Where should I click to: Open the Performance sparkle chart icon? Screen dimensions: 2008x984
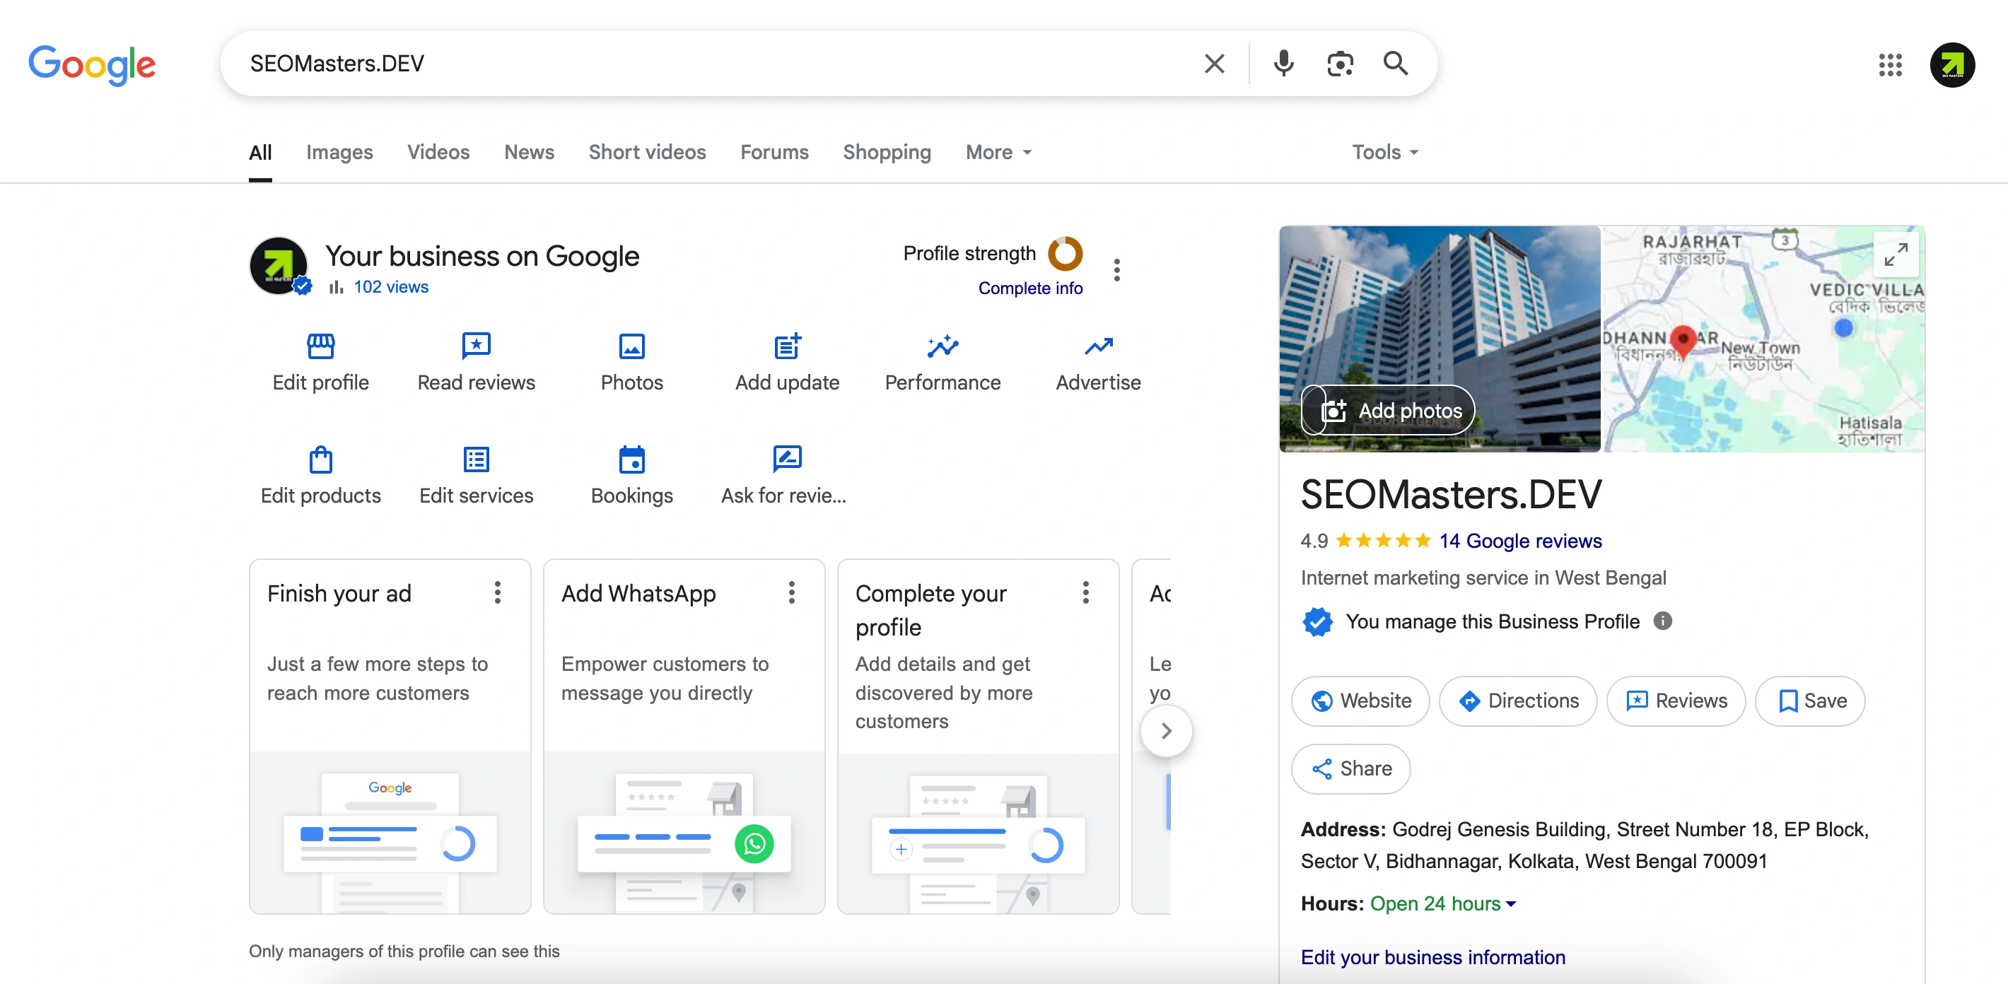(x=942, y=346)
